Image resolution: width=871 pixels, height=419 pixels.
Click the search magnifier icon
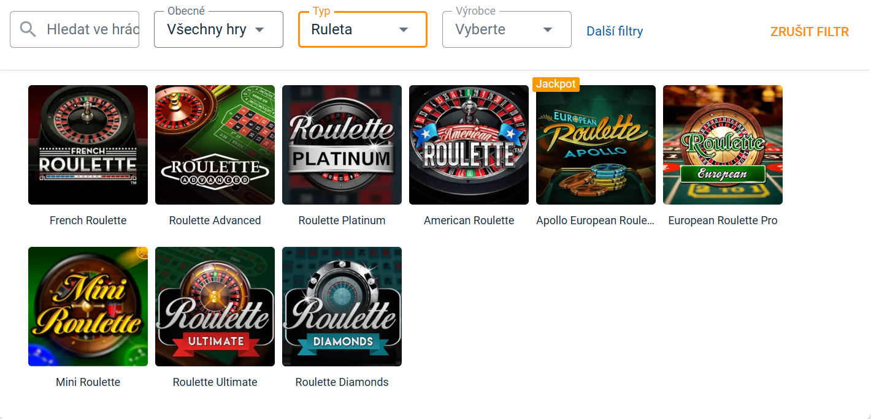28,29
